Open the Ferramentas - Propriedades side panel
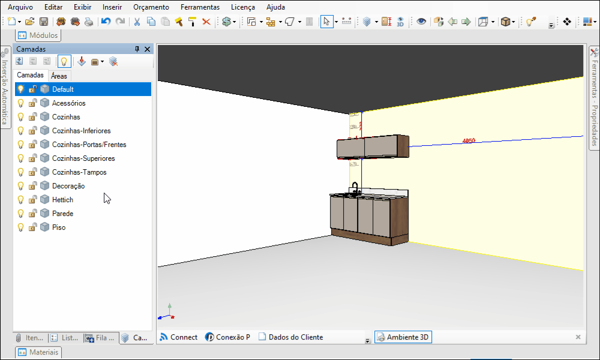The width and height of the screenshot is (600, 360). [594, 98]
